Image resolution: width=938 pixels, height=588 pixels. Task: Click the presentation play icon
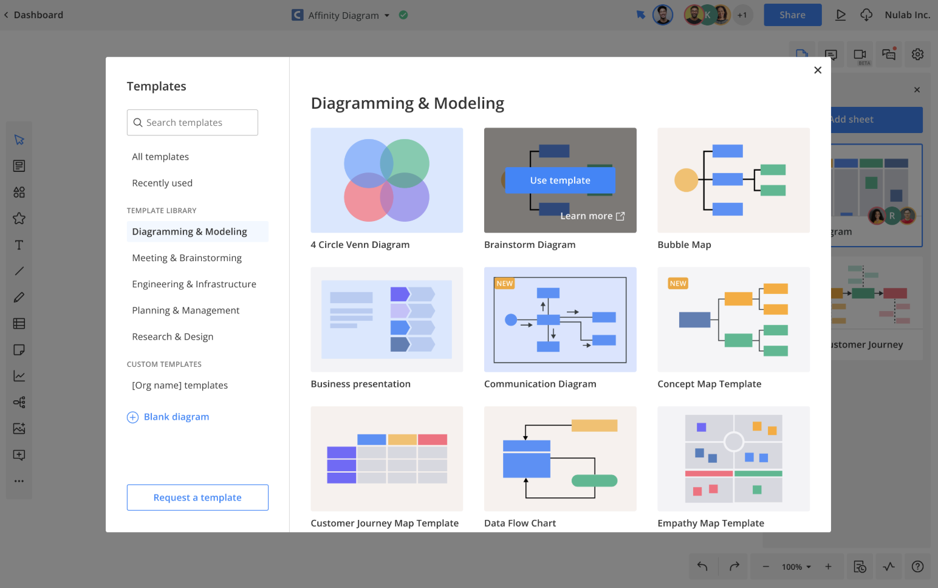(840, 15)
